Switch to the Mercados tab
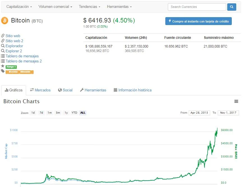The width and height of the screenshot is (248, 187). point(40,90)
